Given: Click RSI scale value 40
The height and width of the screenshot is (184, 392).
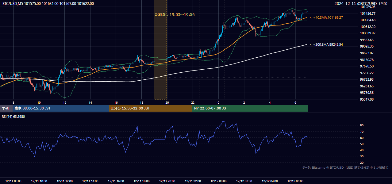Looking at the screenshot, I should tap(362, 150).
